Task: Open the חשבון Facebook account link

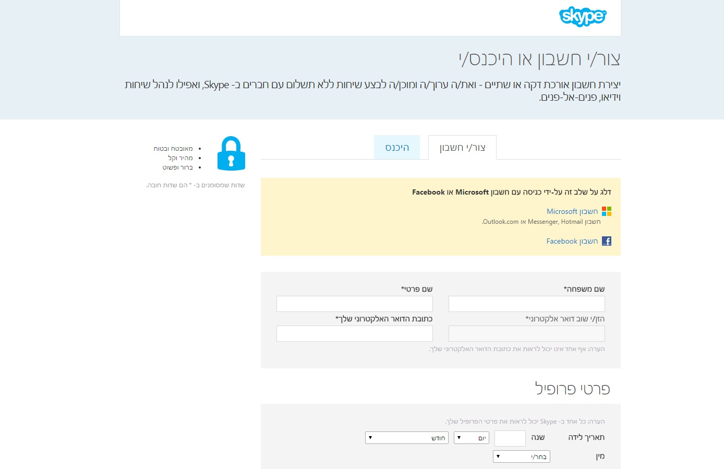Action: pos(572,241)
